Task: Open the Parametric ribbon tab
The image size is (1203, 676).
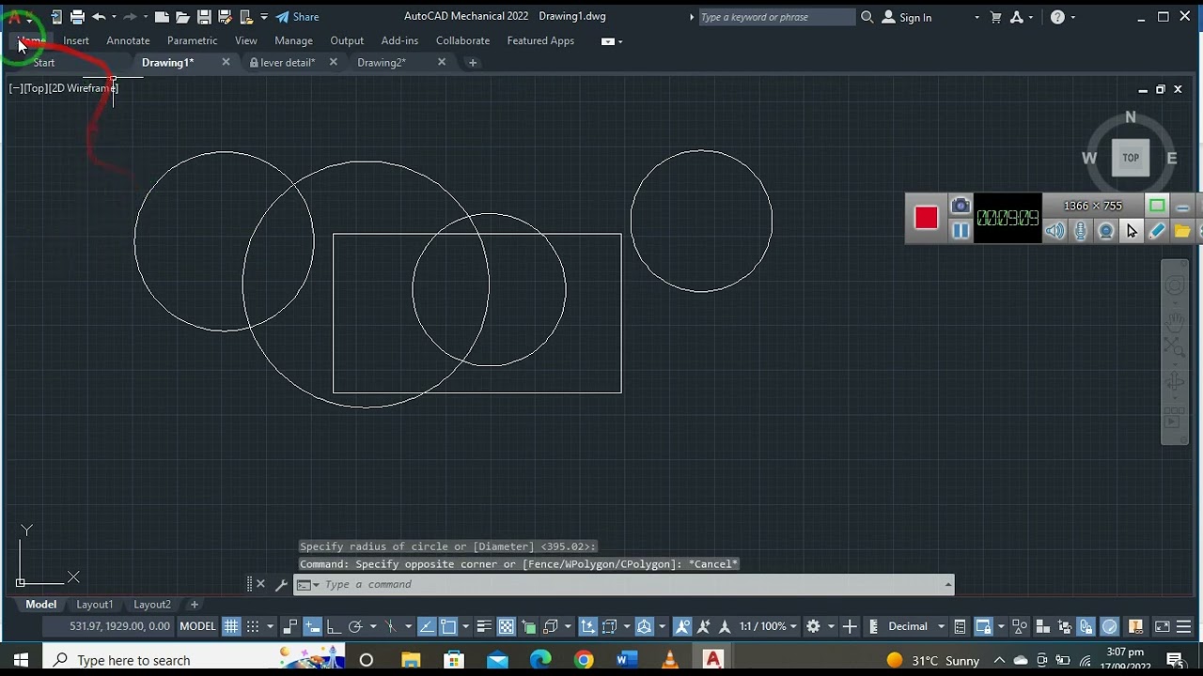Action: point(192,40)
